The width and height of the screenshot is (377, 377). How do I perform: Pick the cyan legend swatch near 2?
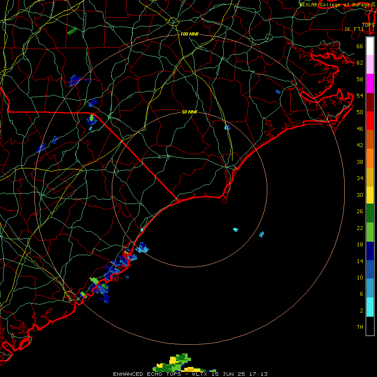click(370, 307)
